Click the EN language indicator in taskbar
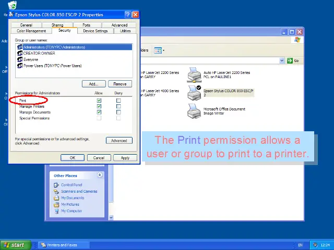Image resolution: width=334 pixels, height=250 pixels. coord(300,245)
